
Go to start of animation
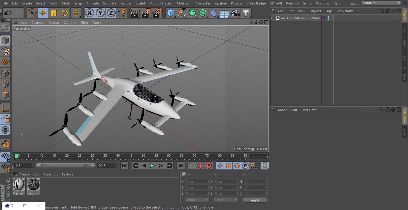125,166
